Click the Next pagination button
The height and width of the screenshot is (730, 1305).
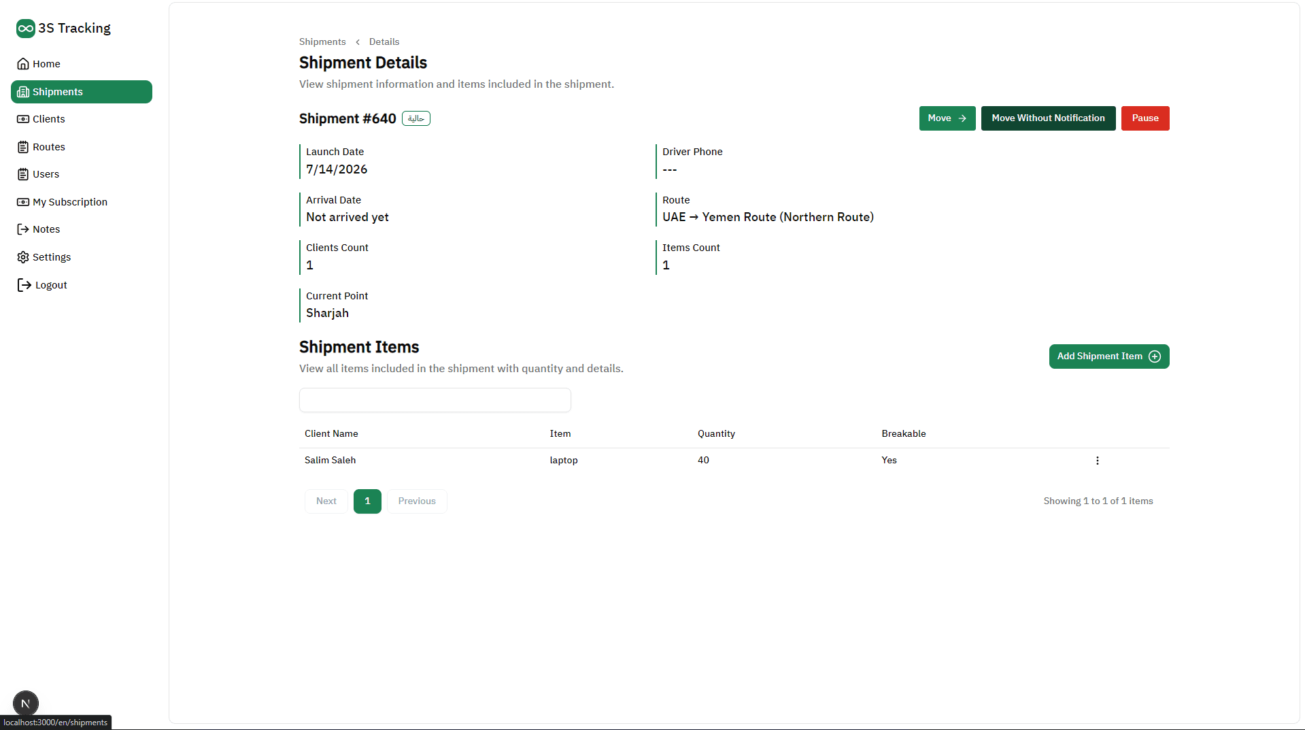pos(326,501)
